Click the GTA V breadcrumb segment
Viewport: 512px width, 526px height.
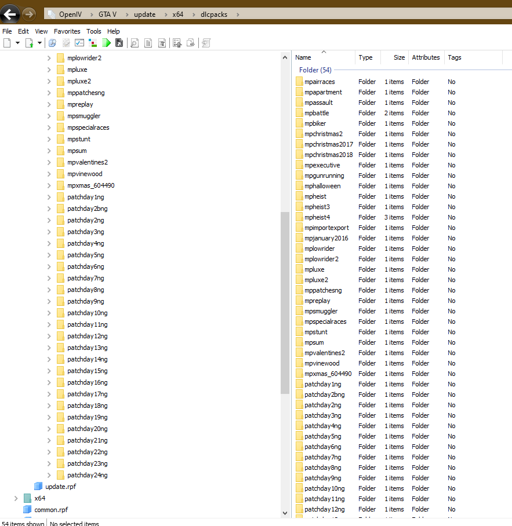coord(107,14)
